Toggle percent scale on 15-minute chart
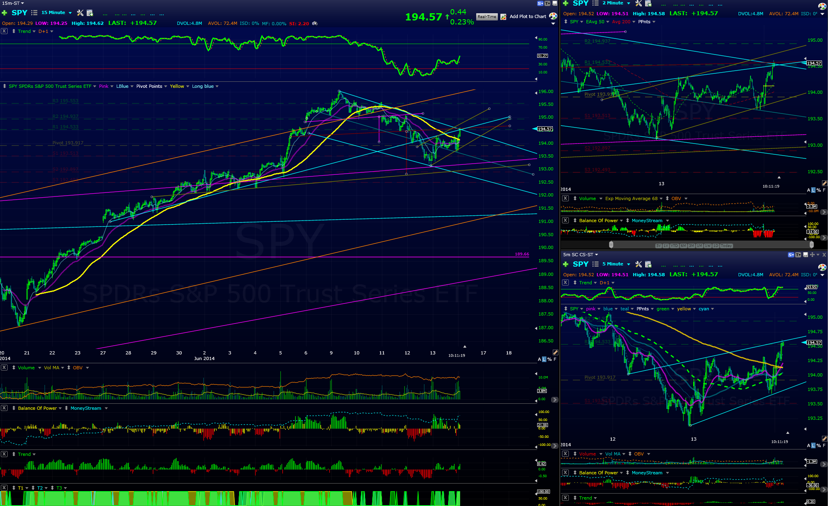 pyautogui.click(x=550, y=360)
